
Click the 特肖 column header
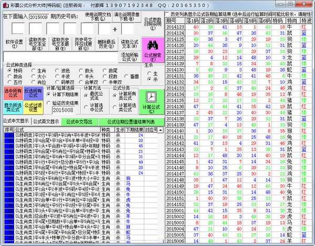click(x=293, y=20)
